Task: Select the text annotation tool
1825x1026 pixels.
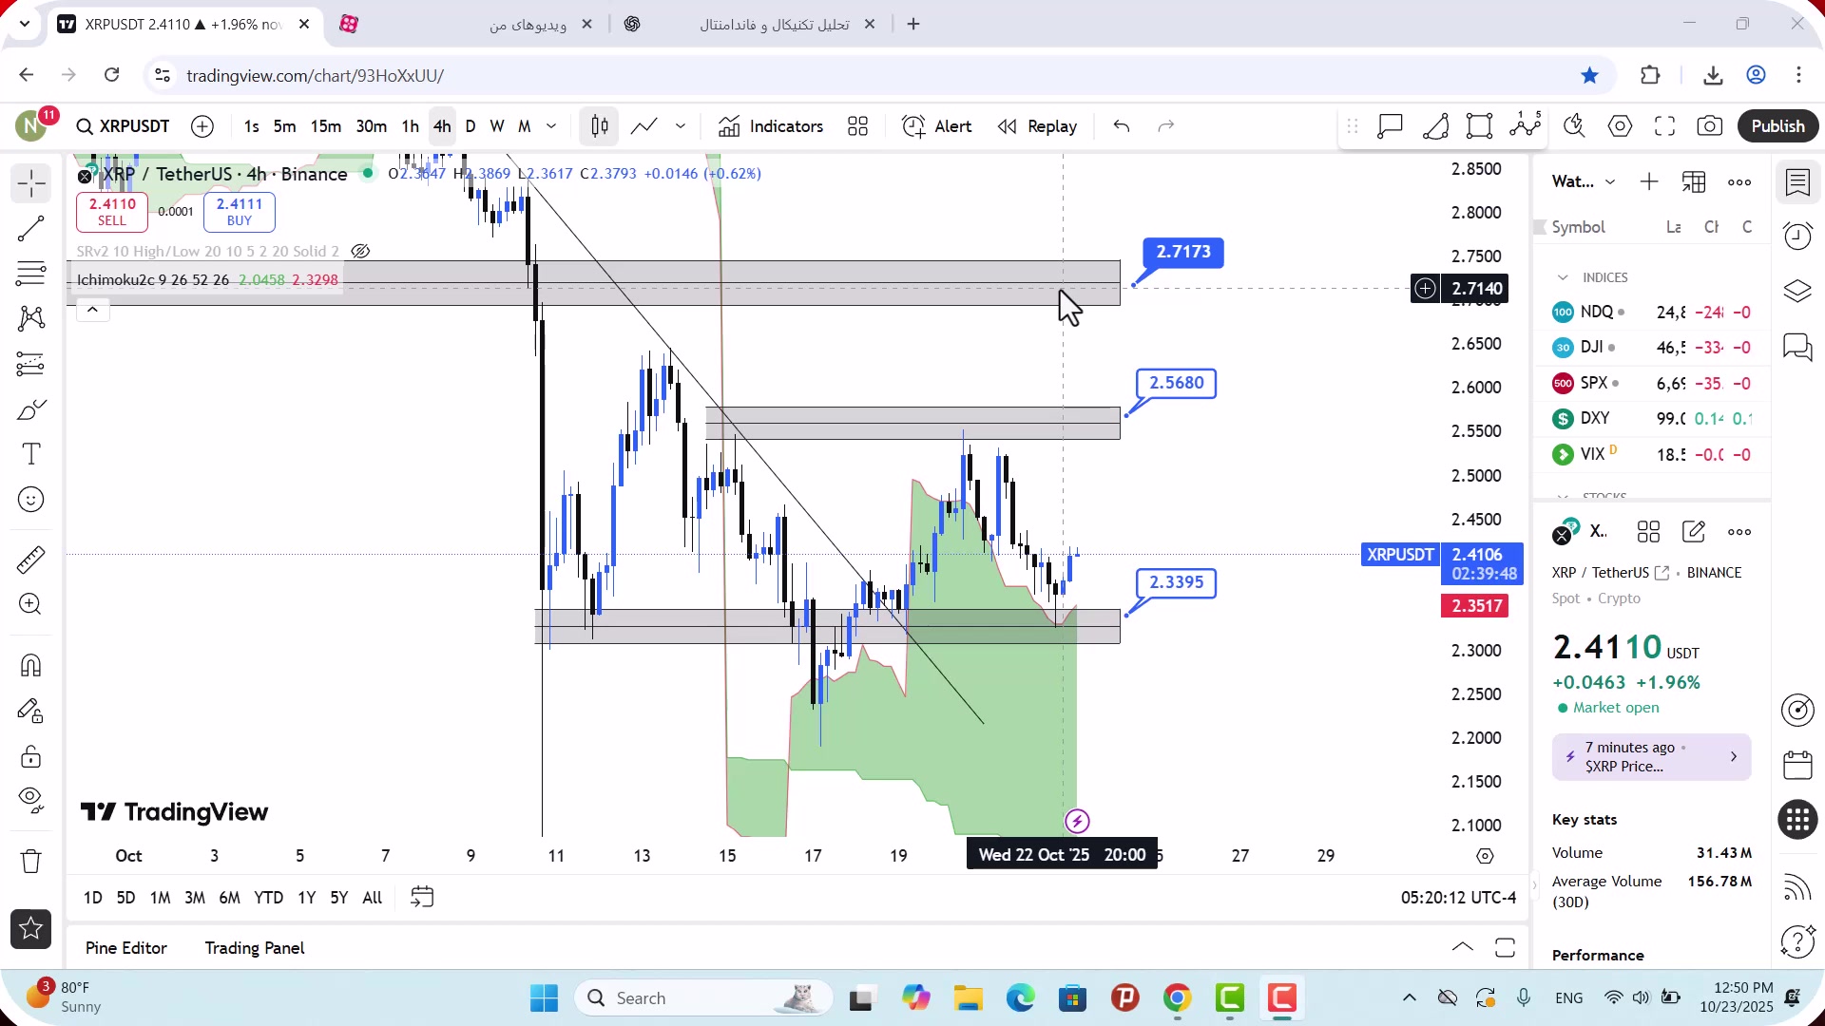Action: (31, 454)
